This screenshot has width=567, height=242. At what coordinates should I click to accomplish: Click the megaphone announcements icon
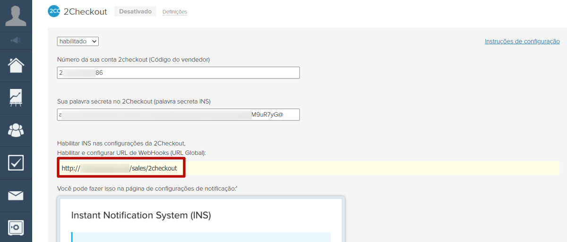tap(16, 40)
